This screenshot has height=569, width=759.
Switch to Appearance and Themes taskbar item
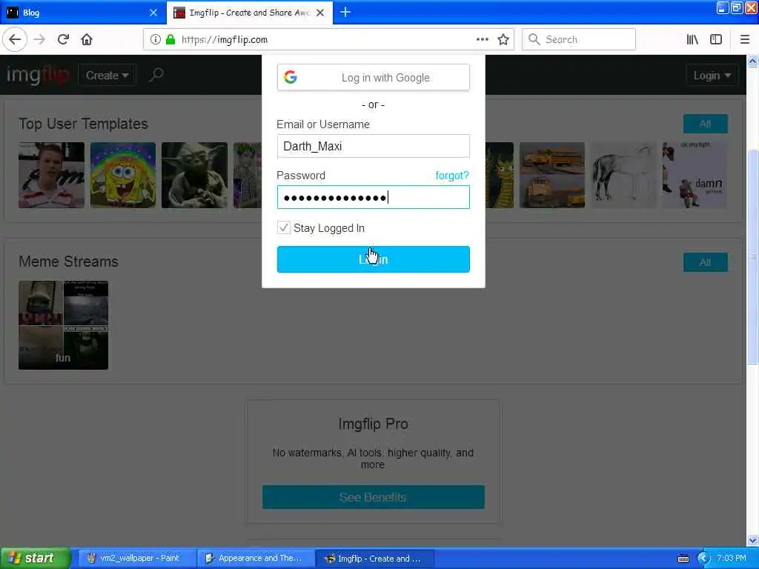point(256,559)
